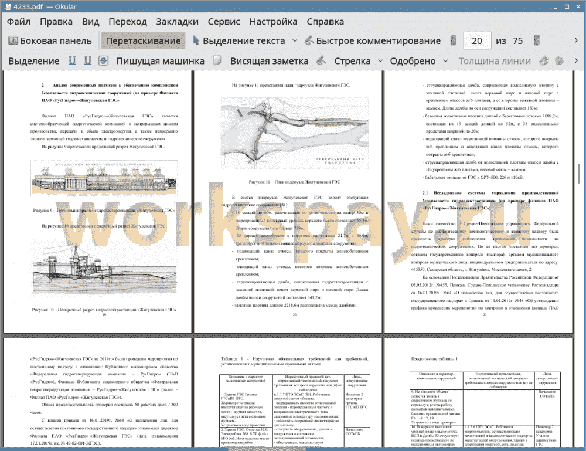Screen dimensions: 586x451
Task: Go to previous page with the icon before the page field
Action: 453,41
